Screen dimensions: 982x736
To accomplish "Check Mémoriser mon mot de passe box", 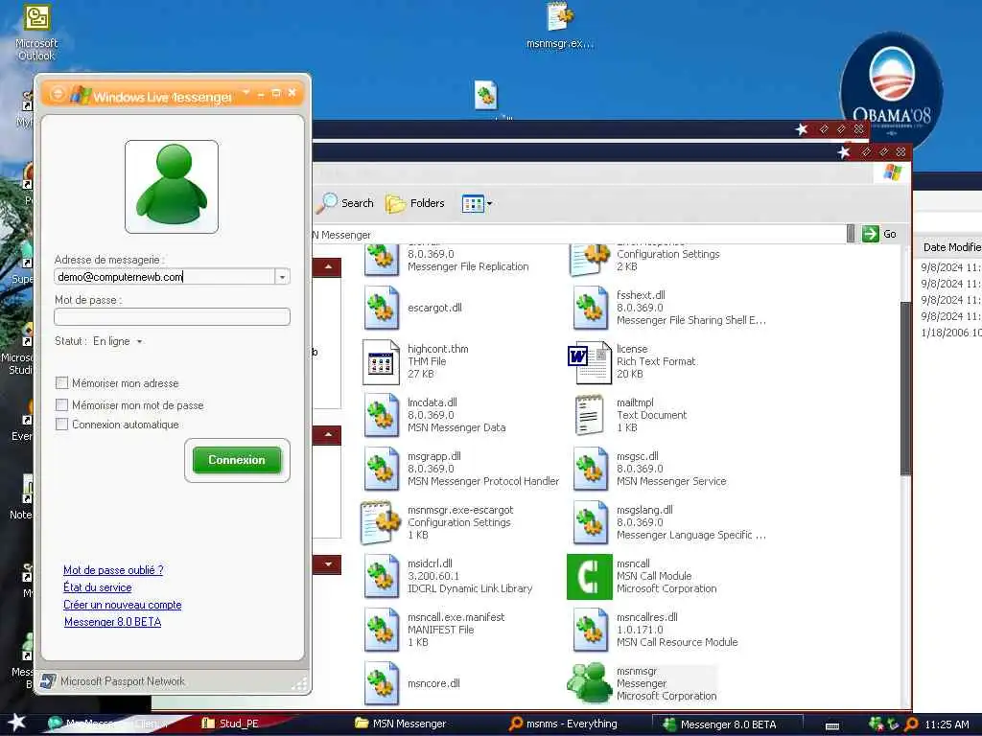I will click(62, 405).
